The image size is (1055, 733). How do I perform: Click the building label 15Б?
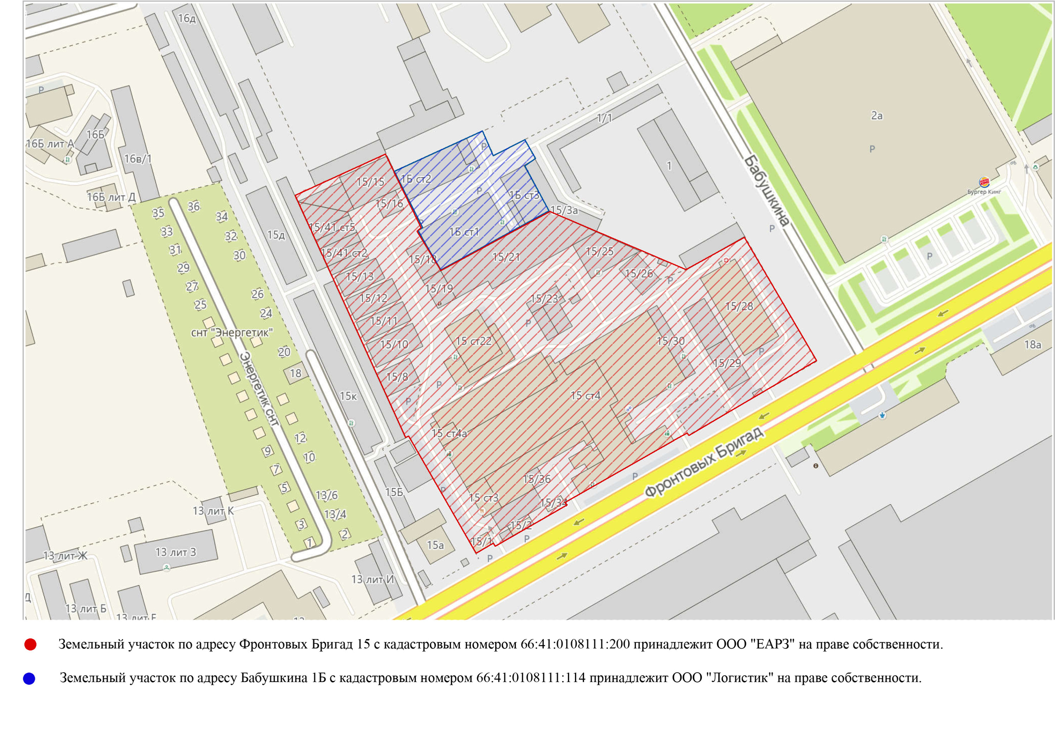pos(394,492)
